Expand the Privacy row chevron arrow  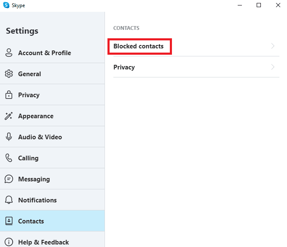tap(273, 67)
